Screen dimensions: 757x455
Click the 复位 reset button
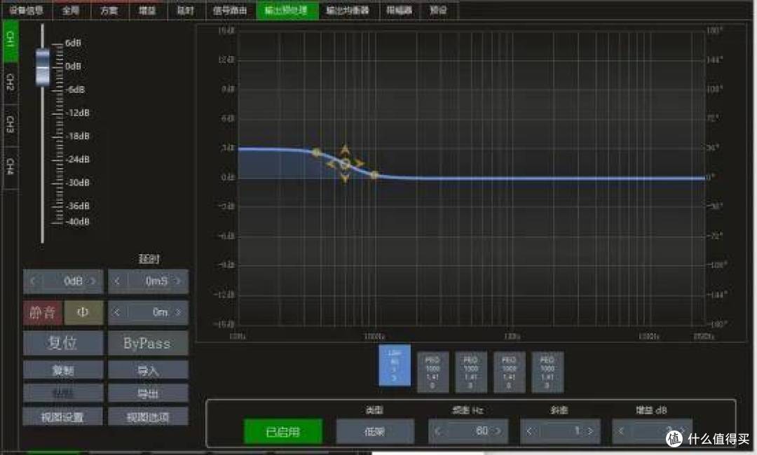click(63, 343)
